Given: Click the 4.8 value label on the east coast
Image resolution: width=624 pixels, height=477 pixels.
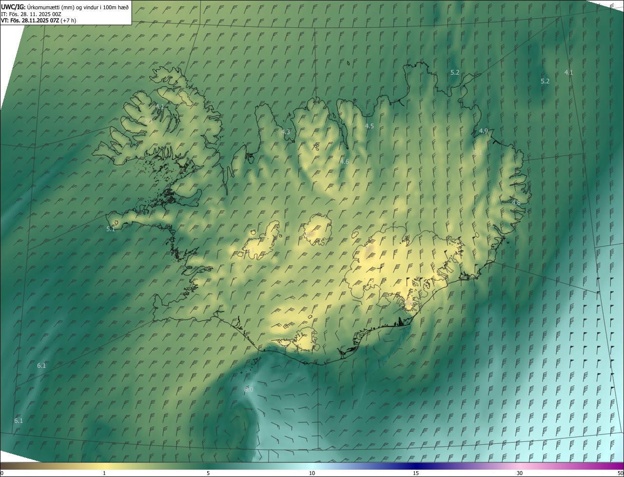Looking at the screenshot, I should coord(516,202).
